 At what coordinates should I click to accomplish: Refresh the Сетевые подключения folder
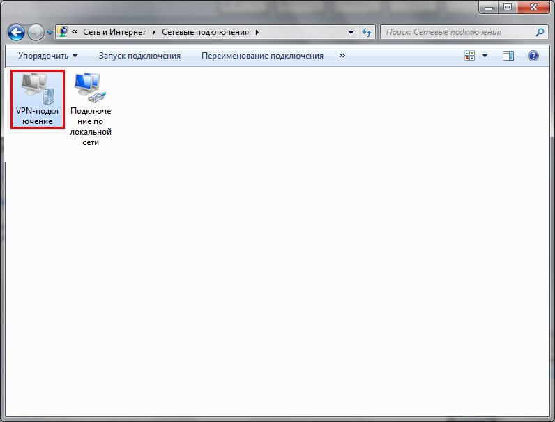(x=367, y=33)
